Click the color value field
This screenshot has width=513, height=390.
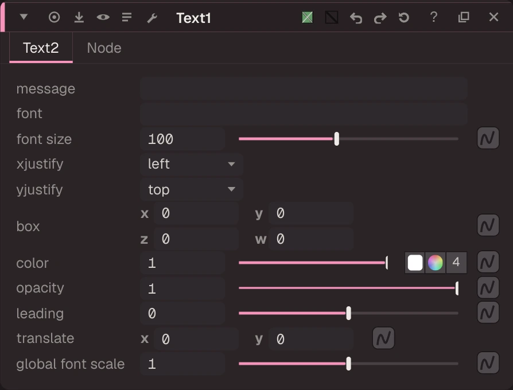(x=182, y=263)
